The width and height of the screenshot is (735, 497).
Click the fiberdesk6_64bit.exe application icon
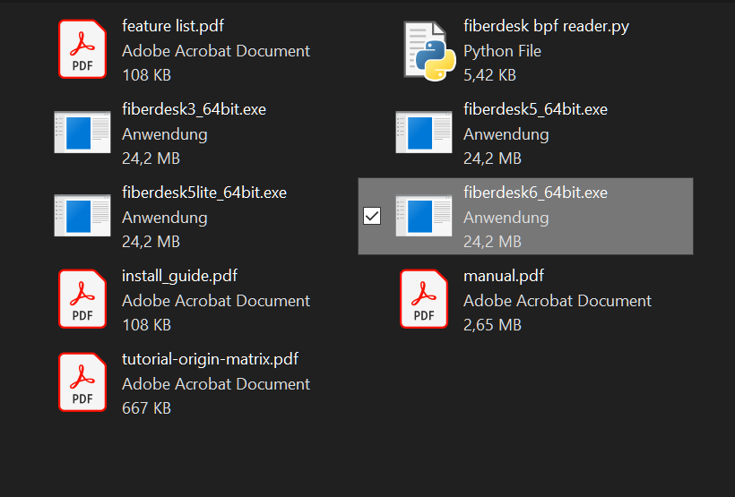pyautogui.click(x=424, y=216)
